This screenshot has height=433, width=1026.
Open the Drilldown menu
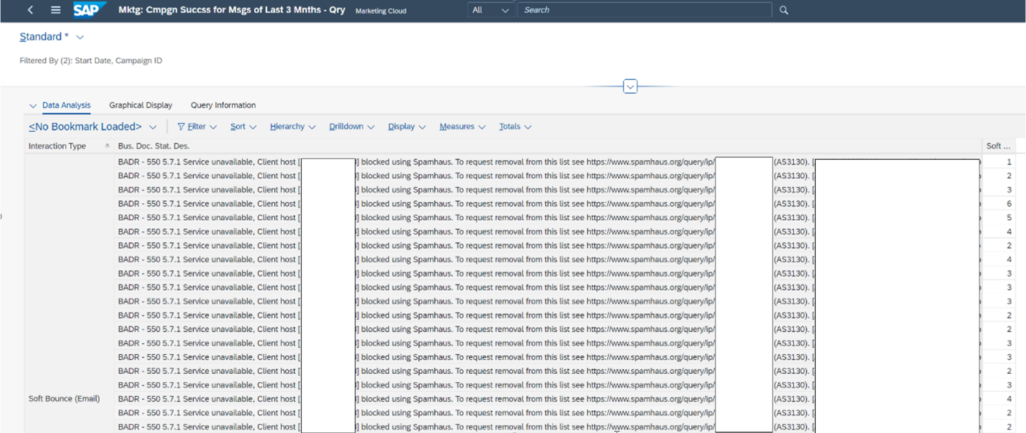351,127
